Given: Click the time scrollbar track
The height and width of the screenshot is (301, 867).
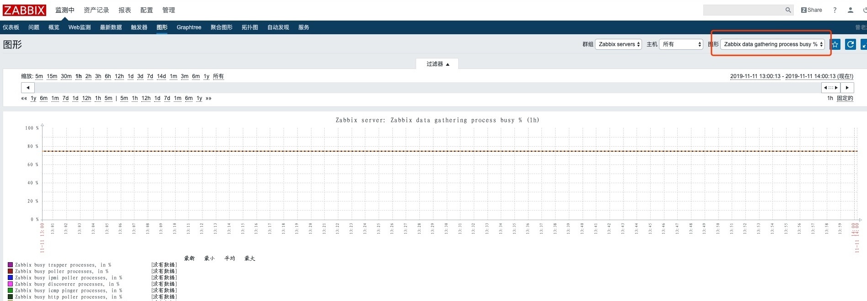Looking at the screenshot, I should 428,88.
